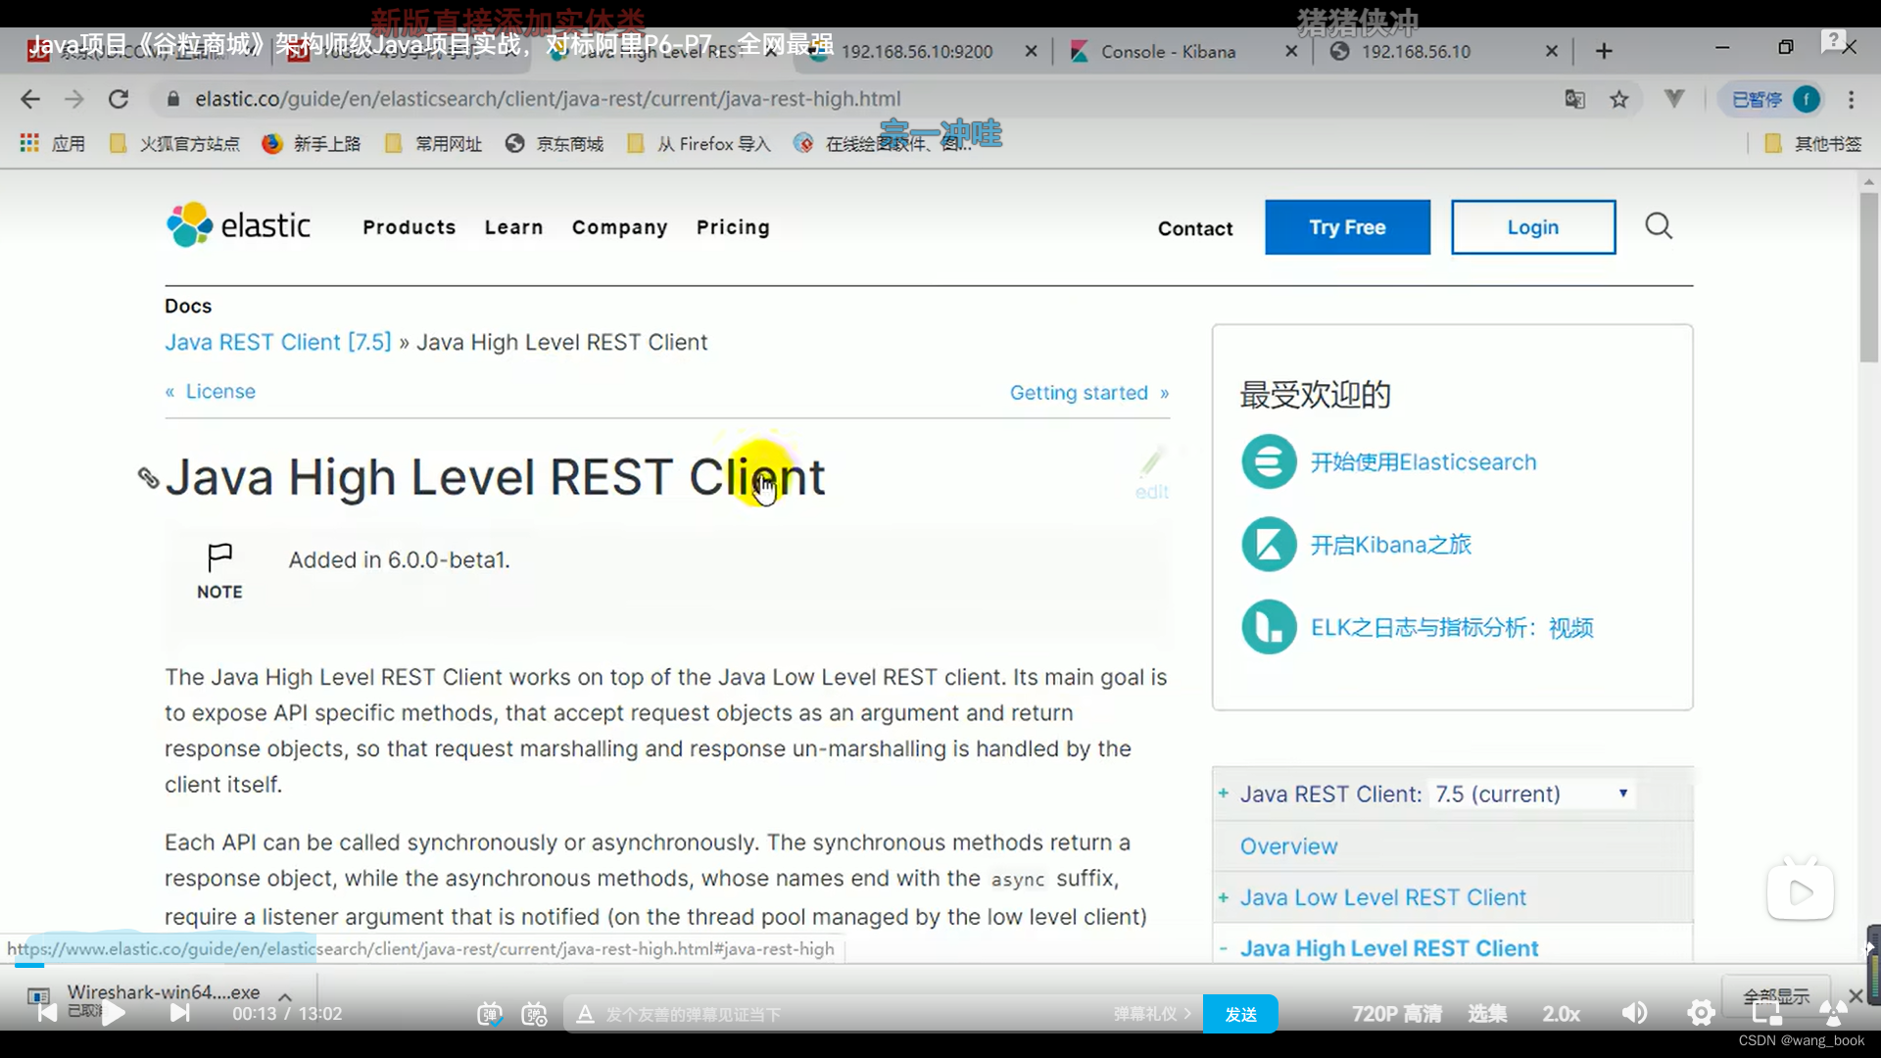Click the elastic logo

point(238,225)
